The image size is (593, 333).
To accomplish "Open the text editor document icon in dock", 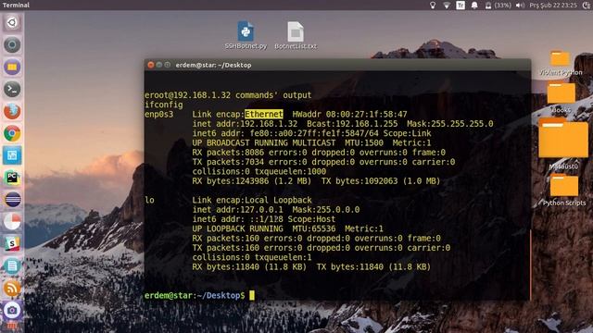I will point(12,266).
